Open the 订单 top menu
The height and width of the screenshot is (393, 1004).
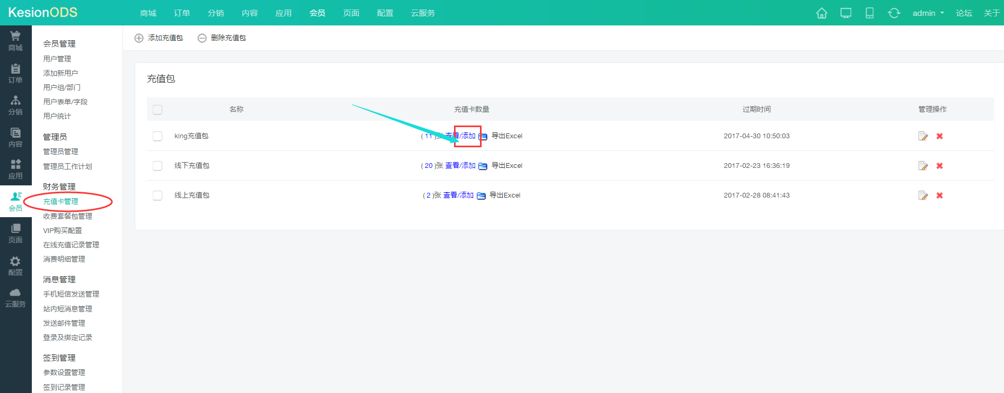pyautogui.click(x=182, y=13)
